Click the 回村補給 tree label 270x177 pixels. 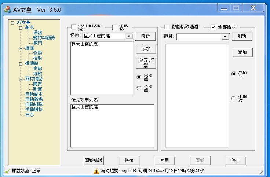click(x=34, y=79)
